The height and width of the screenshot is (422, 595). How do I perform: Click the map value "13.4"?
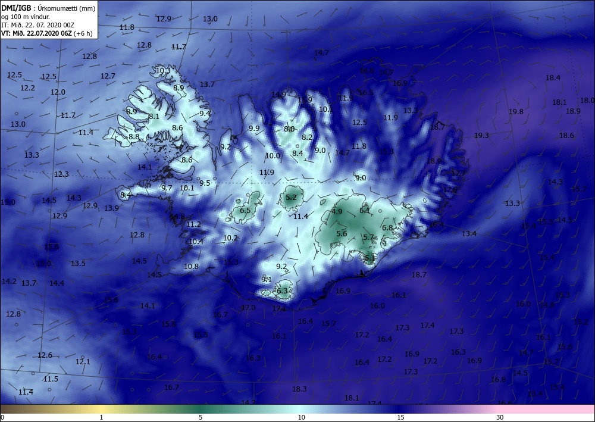coord(469,234)
